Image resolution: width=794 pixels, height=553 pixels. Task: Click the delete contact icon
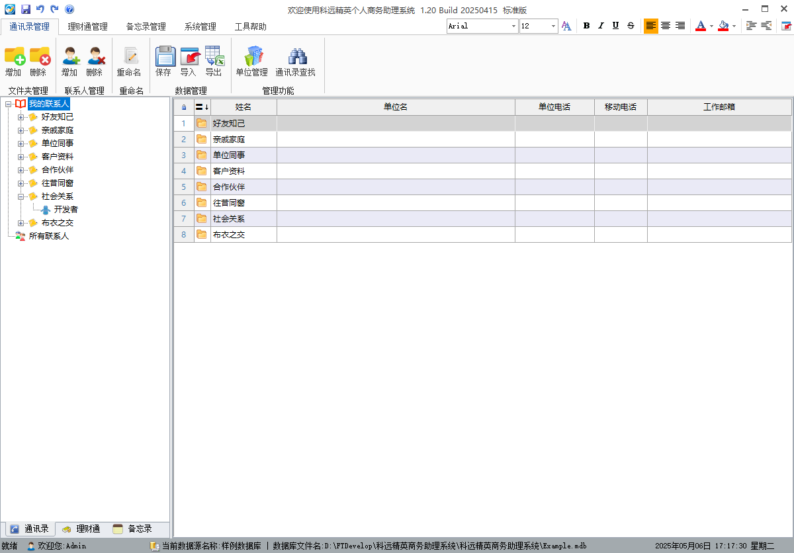[95, 56]
